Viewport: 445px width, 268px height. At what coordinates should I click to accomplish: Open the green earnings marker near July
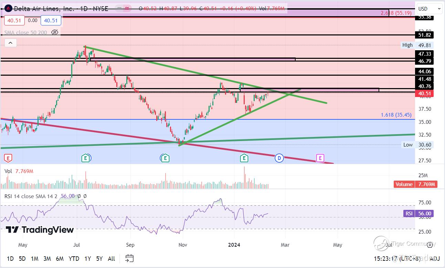(85, 158)
